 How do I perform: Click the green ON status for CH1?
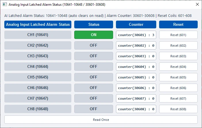[94, 35]
